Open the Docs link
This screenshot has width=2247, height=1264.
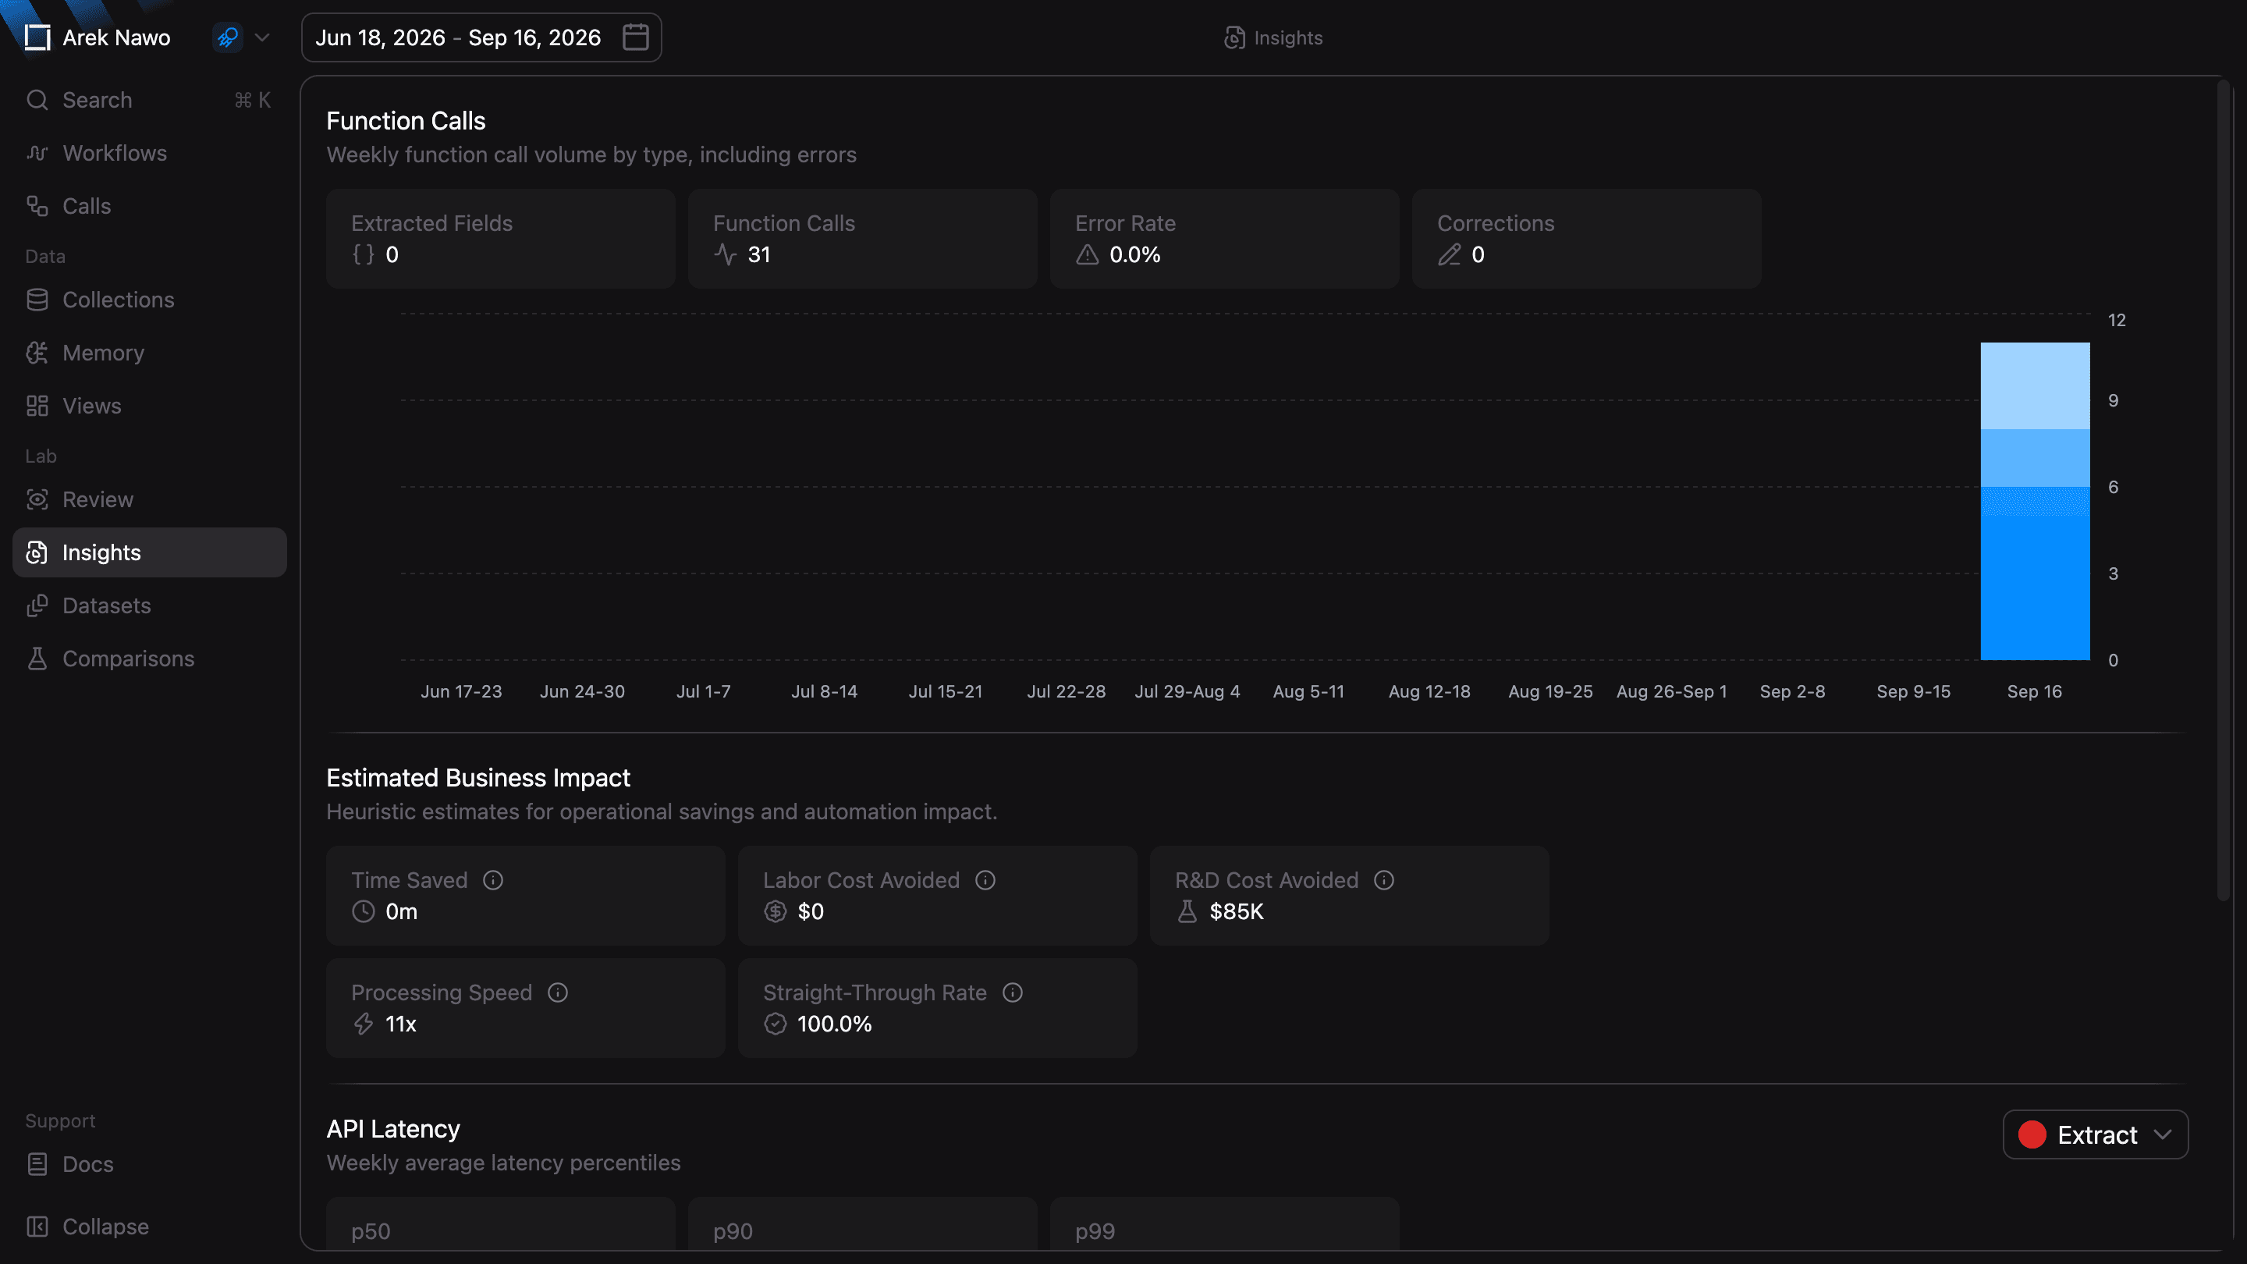coord(149,1166)
